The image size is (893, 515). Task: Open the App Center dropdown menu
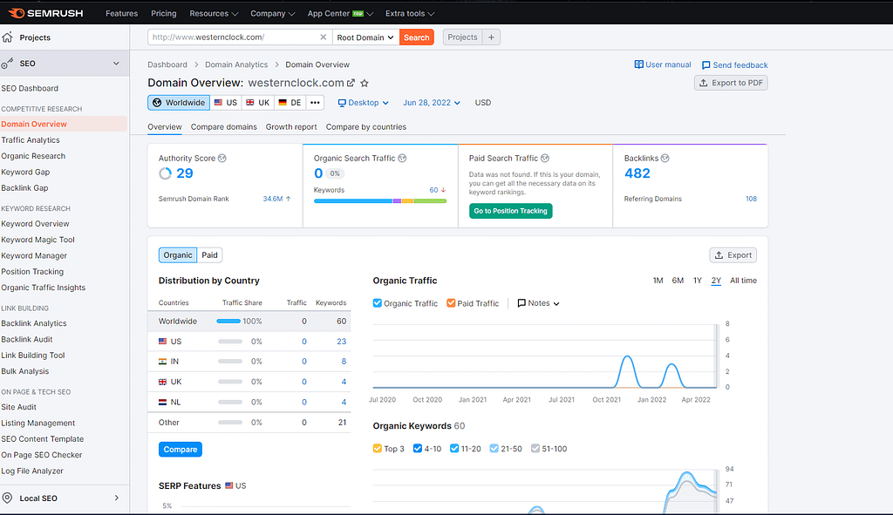341,13
